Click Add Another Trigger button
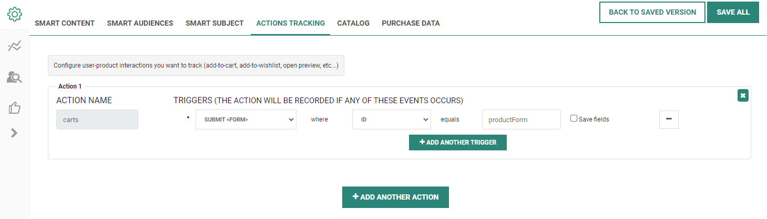The width and height of the screenshot is (767, 219). (x=457, y=143)
